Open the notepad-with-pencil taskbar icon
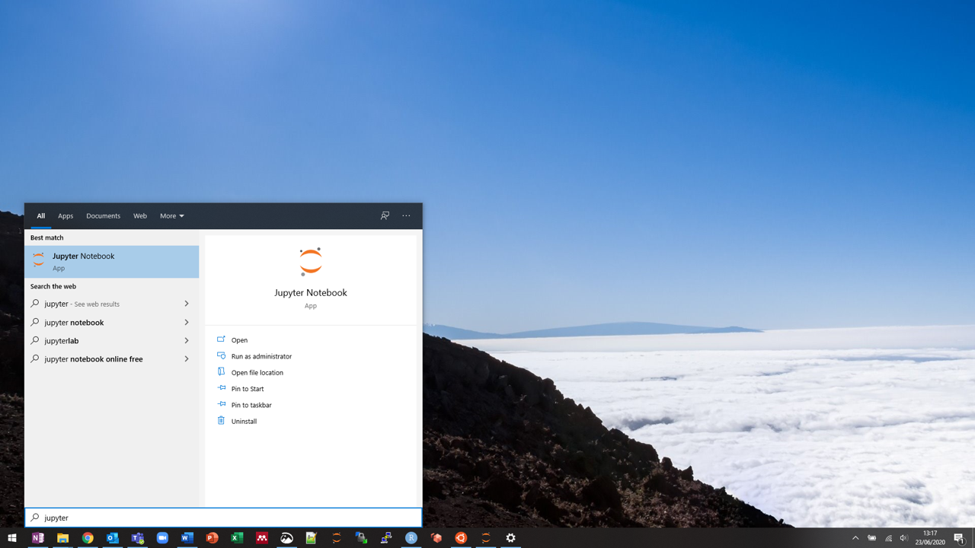975x548 pixels. (x=312, y=538)
